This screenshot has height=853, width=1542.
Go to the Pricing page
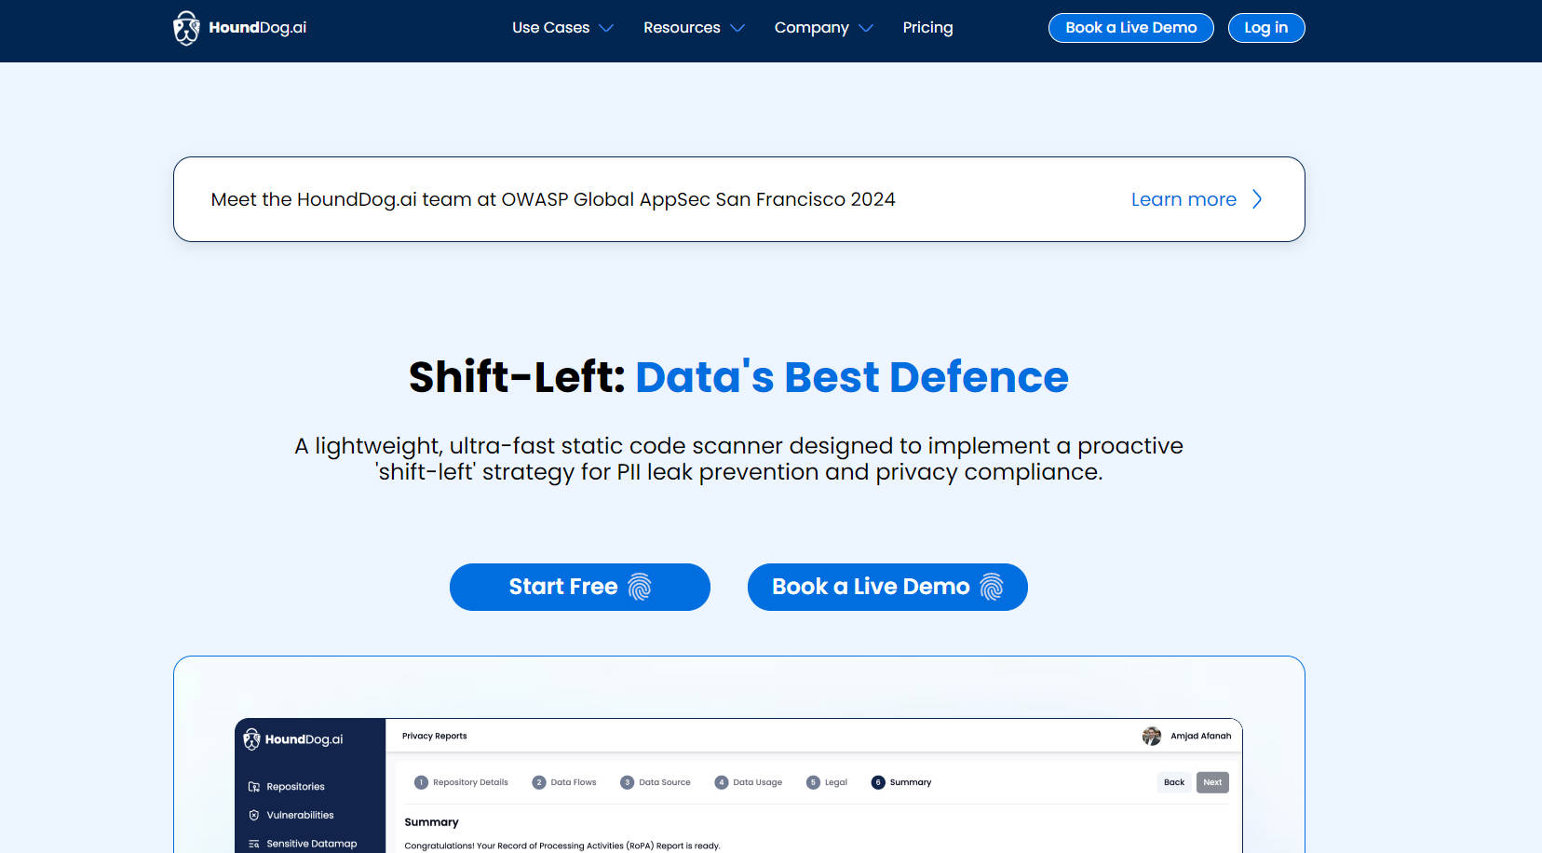[x=927, y=28]
